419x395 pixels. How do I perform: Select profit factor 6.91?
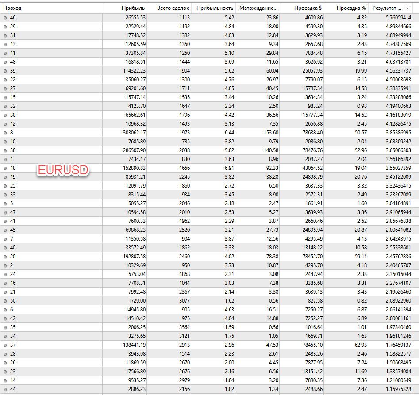click(229, 168)
